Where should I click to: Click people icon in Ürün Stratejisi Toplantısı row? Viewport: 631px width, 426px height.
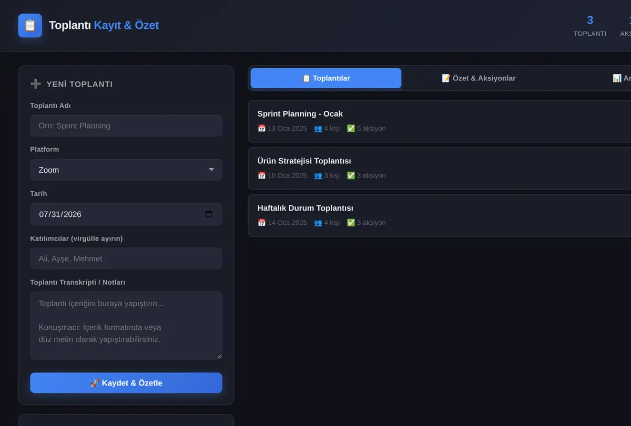318,175
